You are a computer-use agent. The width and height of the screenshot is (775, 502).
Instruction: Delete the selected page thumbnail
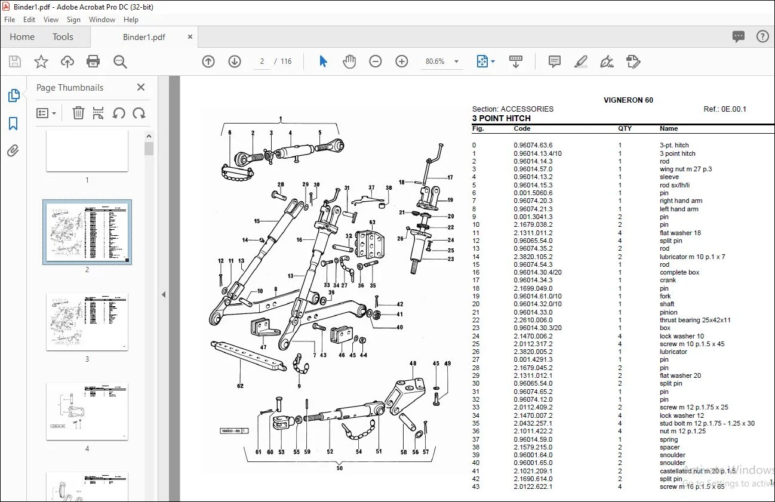point(78,113)
